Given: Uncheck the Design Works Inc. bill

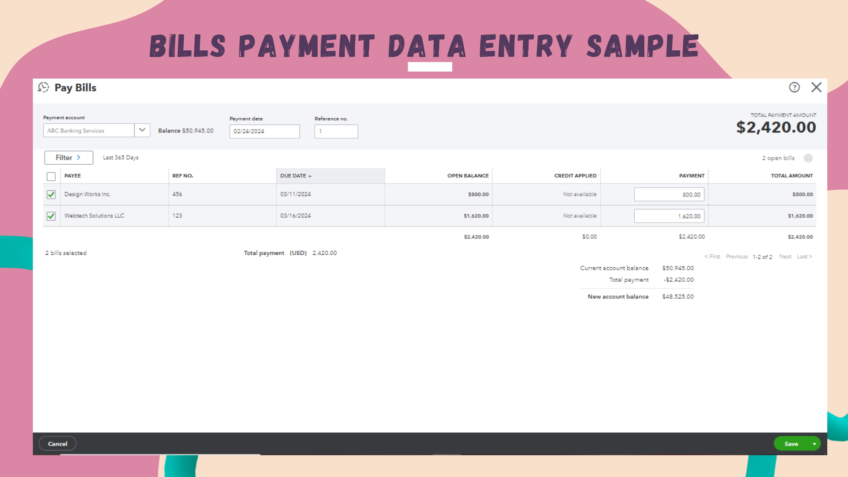Looking at the screenshot, I should 51,195.
